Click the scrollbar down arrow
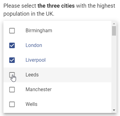Image resolution: width=120 pixels, height=116 pixels. pos(114,110)
